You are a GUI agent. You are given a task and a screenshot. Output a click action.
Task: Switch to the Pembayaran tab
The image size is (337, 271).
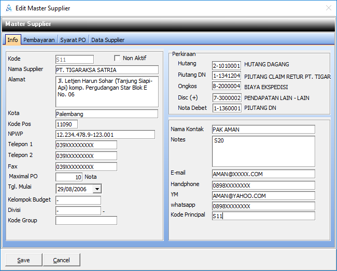[39, 40]
